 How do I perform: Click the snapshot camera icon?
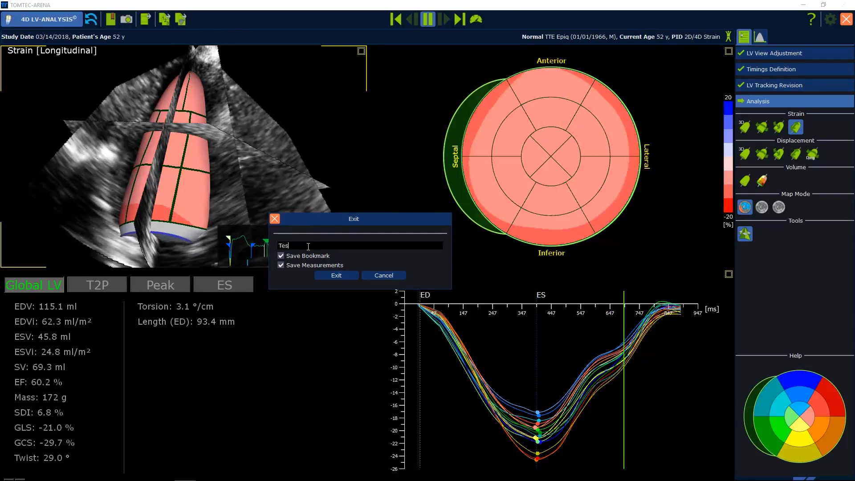pos(126,19)
